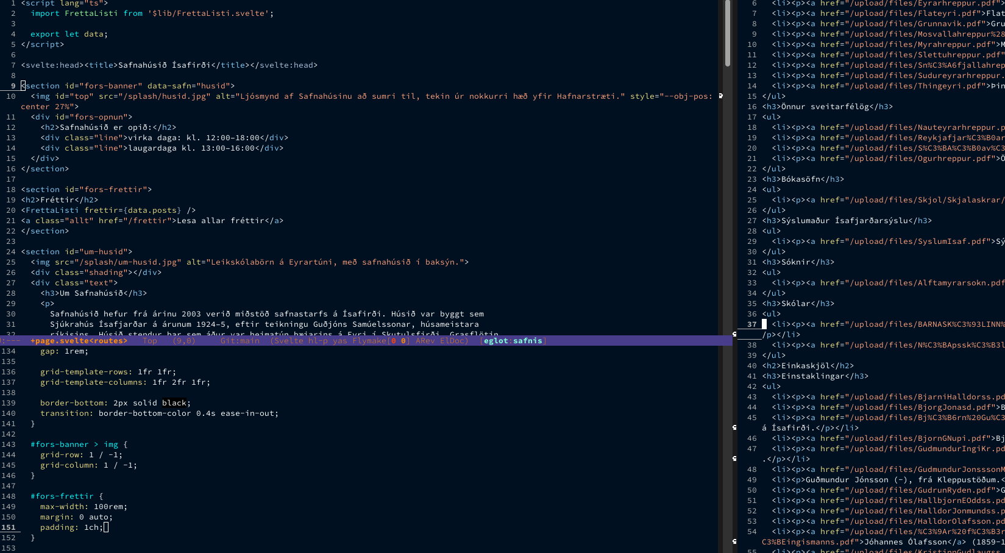The height and width of the screenshot is (553, 1005).
Task: Click the Nauteyrarhreppur href line in right pane
Action: [x=888, y=127]
